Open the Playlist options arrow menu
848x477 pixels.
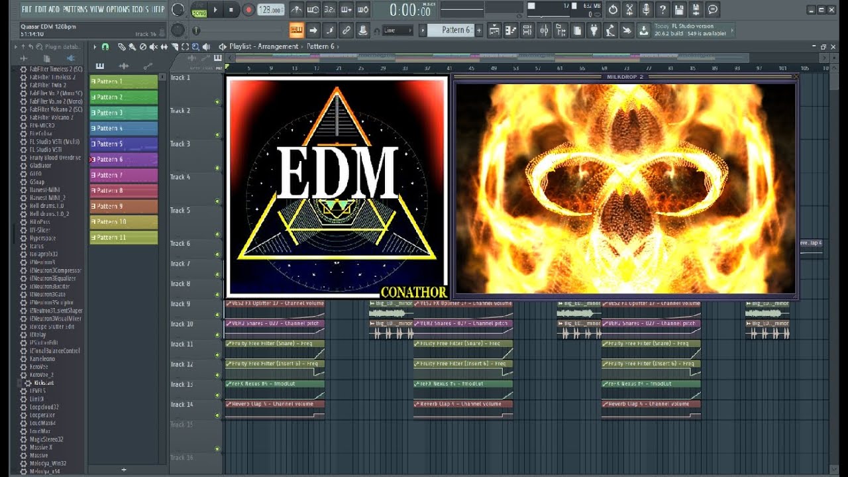[95, 47]
